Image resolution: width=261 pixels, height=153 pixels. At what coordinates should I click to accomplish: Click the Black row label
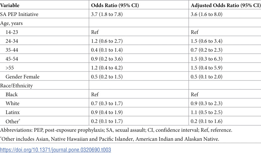12,94
